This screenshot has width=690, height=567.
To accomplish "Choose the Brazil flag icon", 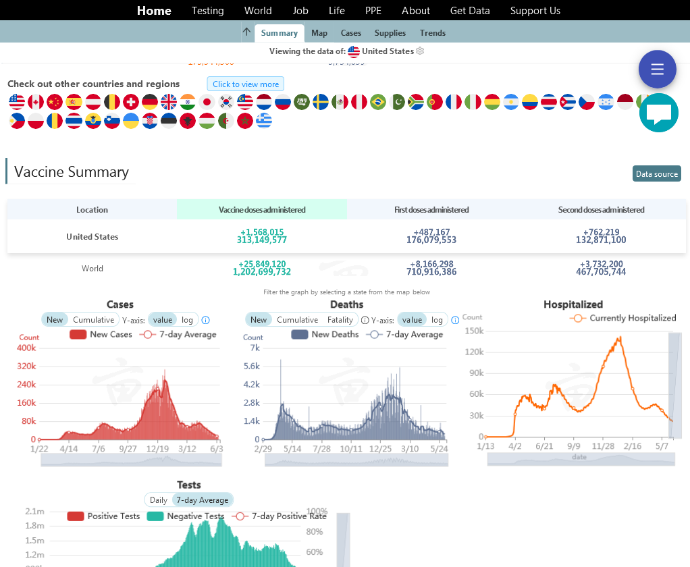I will coord(377,102).
